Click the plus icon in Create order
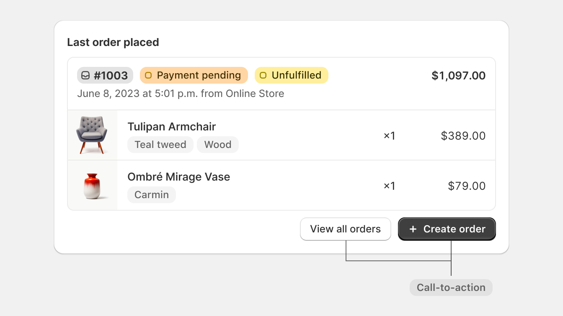The width and height of the screenshot is (563, 316). [413, 229]
